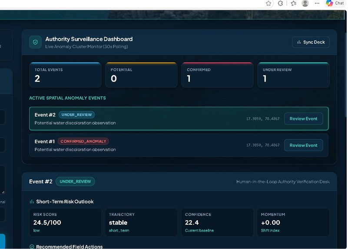Open the favorites list icon
This screenshot has height=249, width=348.
click(294, 3)
